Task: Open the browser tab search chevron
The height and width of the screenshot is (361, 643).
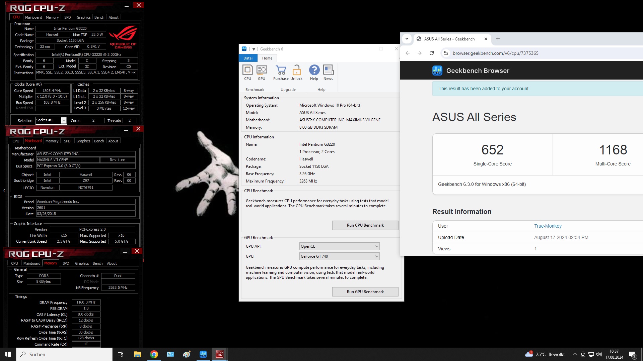Action: pos(407,39)
